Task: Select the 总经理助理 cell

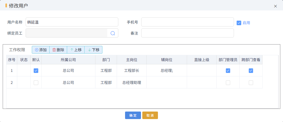Action: 132,83
